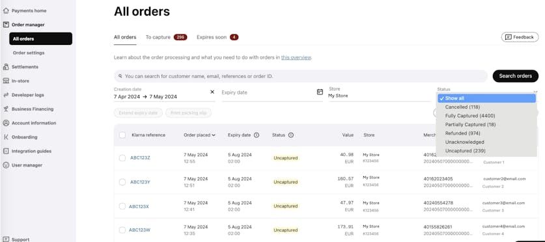Screen dimensions: 545x242
Task: Click the Value column header
Action: 348,135
